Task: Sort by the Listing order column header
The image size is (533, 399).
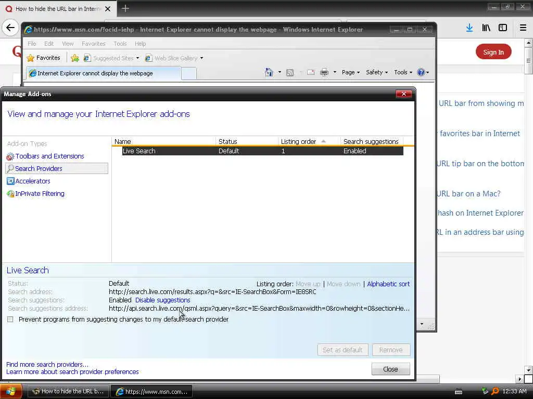Action: (x=309, y=141)
